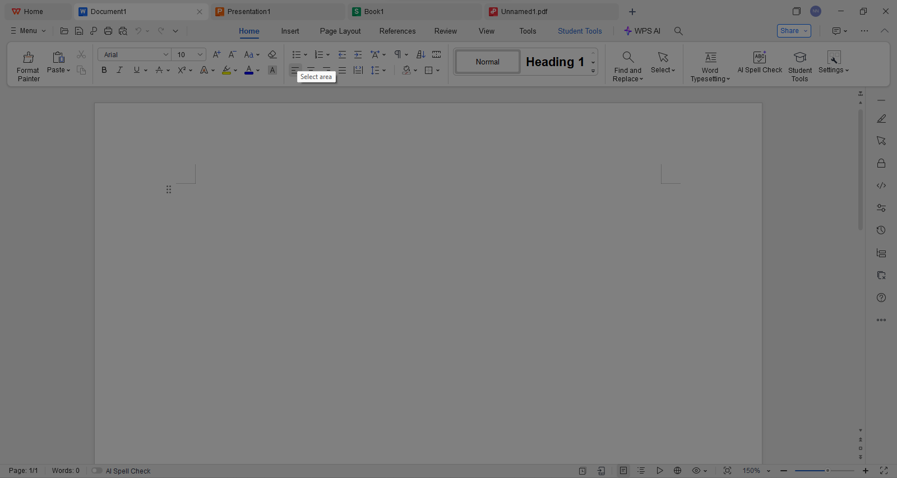Click the Clear Formatting eraser icon
The width and height of the screenshot is (897, 478).
[x=272, y=55]
